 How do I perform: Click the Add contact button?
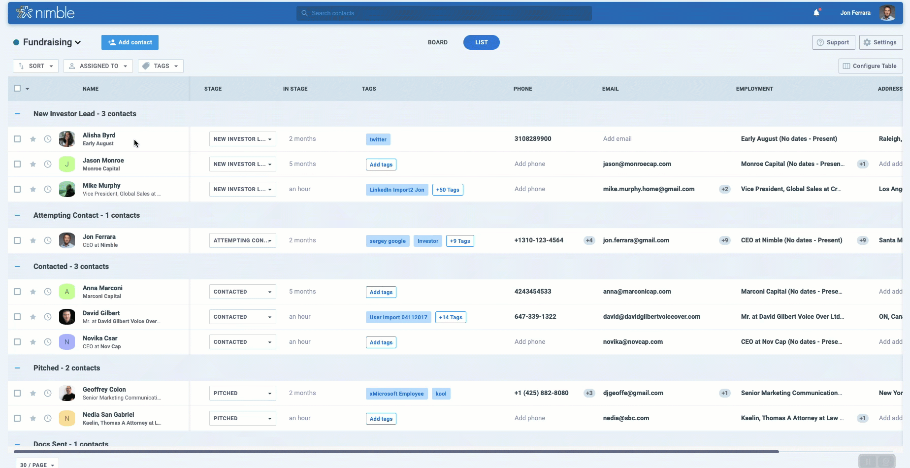(x=130, y=42)
